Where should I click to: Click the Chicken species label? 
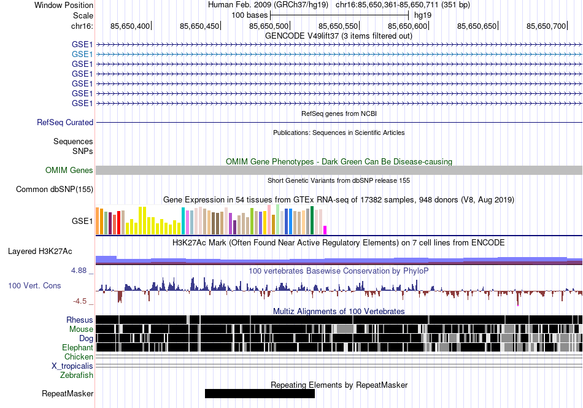tap(79, 356)
